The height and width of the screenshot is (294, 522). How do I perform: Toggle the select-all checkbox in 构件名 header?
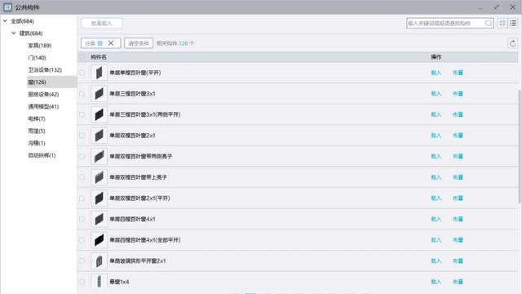[x=82, y=57]
